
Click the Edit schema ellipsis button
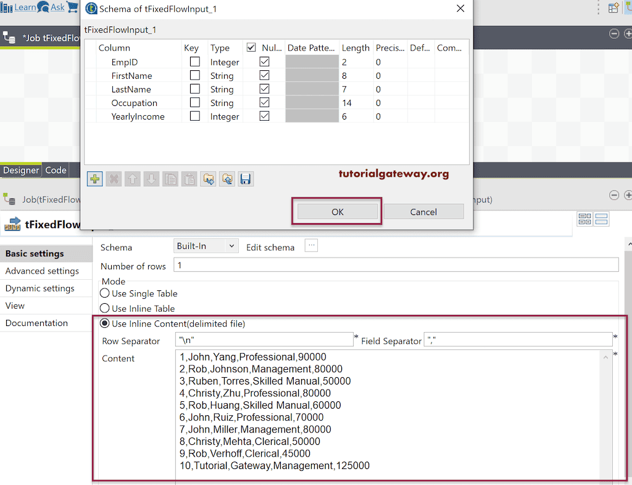(x=311, y=245)
